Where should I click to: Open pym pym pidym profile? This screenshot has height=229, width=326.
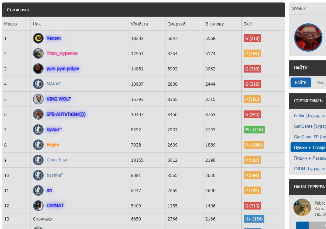pos(63,69)
